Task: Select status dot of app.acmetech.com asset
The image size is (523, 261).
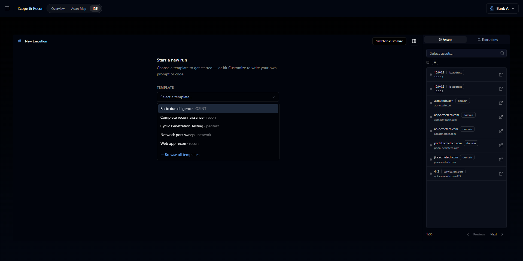Action: point(431,117)
